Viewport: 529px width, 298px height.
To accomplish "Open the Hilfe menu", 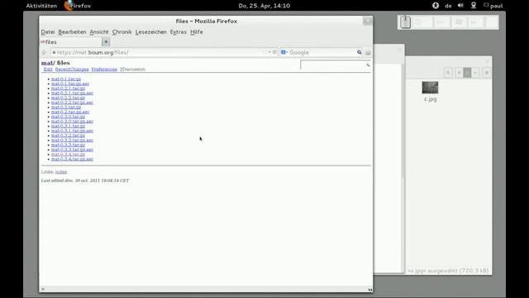I will pos(197,31).
